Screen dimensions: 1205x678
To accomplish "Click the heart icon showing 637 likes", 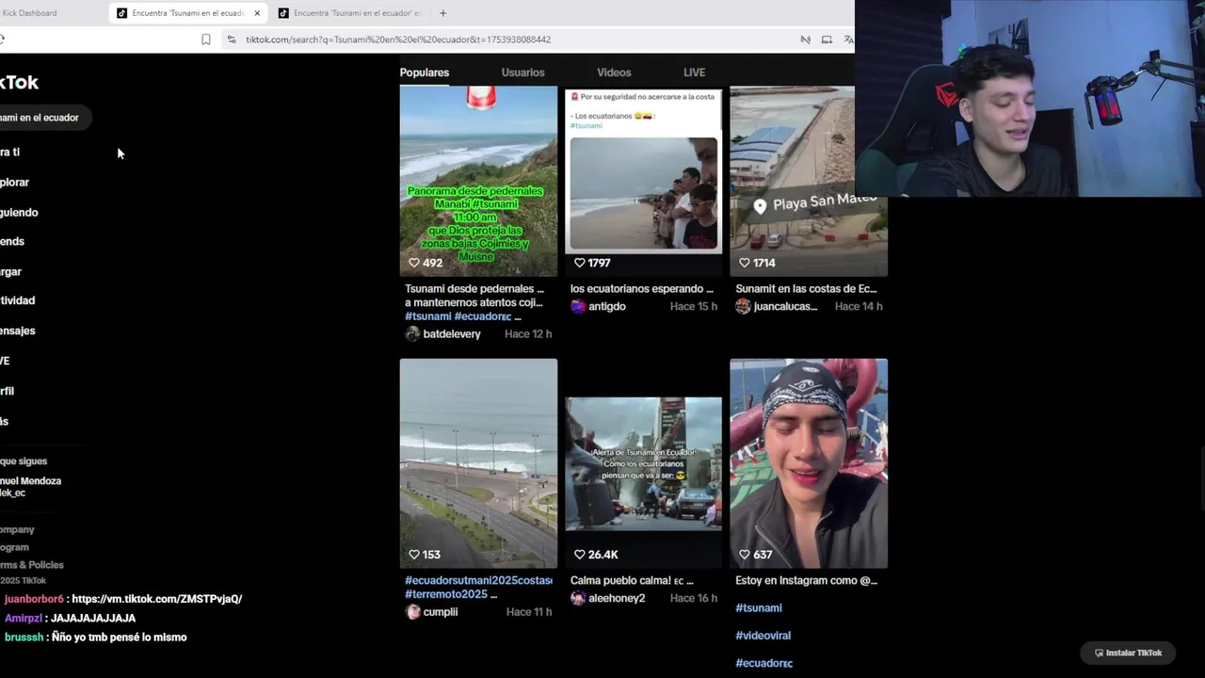I will coord(745,555).
